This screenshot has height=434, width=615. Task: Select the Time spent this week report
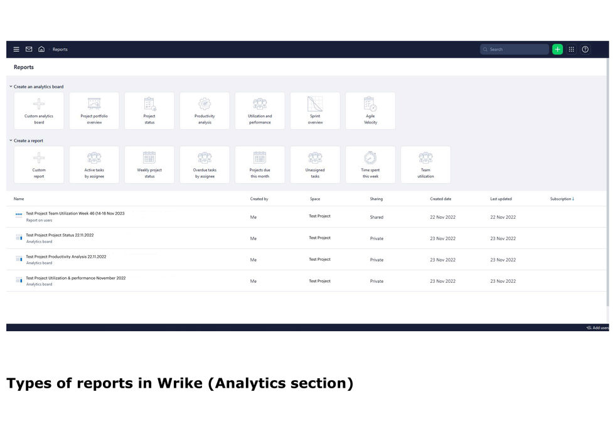(371, 165)
